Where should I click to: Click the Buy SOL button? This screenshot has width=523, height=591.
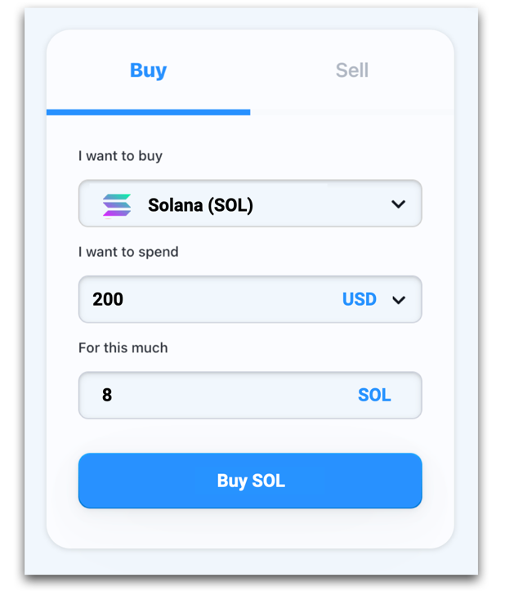coord(250,481)
